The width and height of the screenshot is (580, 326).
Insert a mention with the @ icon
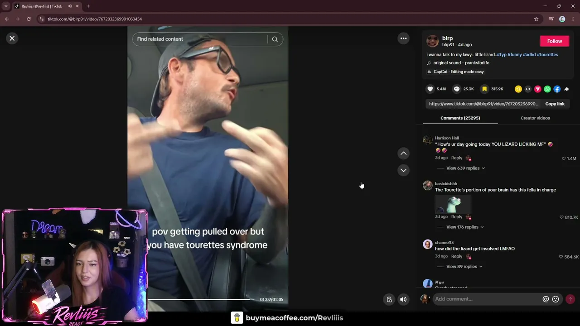coord(546,299)
